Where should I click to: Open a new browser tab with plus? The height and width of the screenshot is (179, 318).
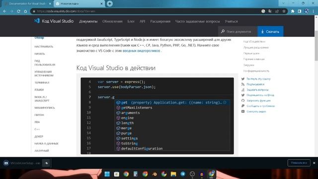[x=110, y=3]
